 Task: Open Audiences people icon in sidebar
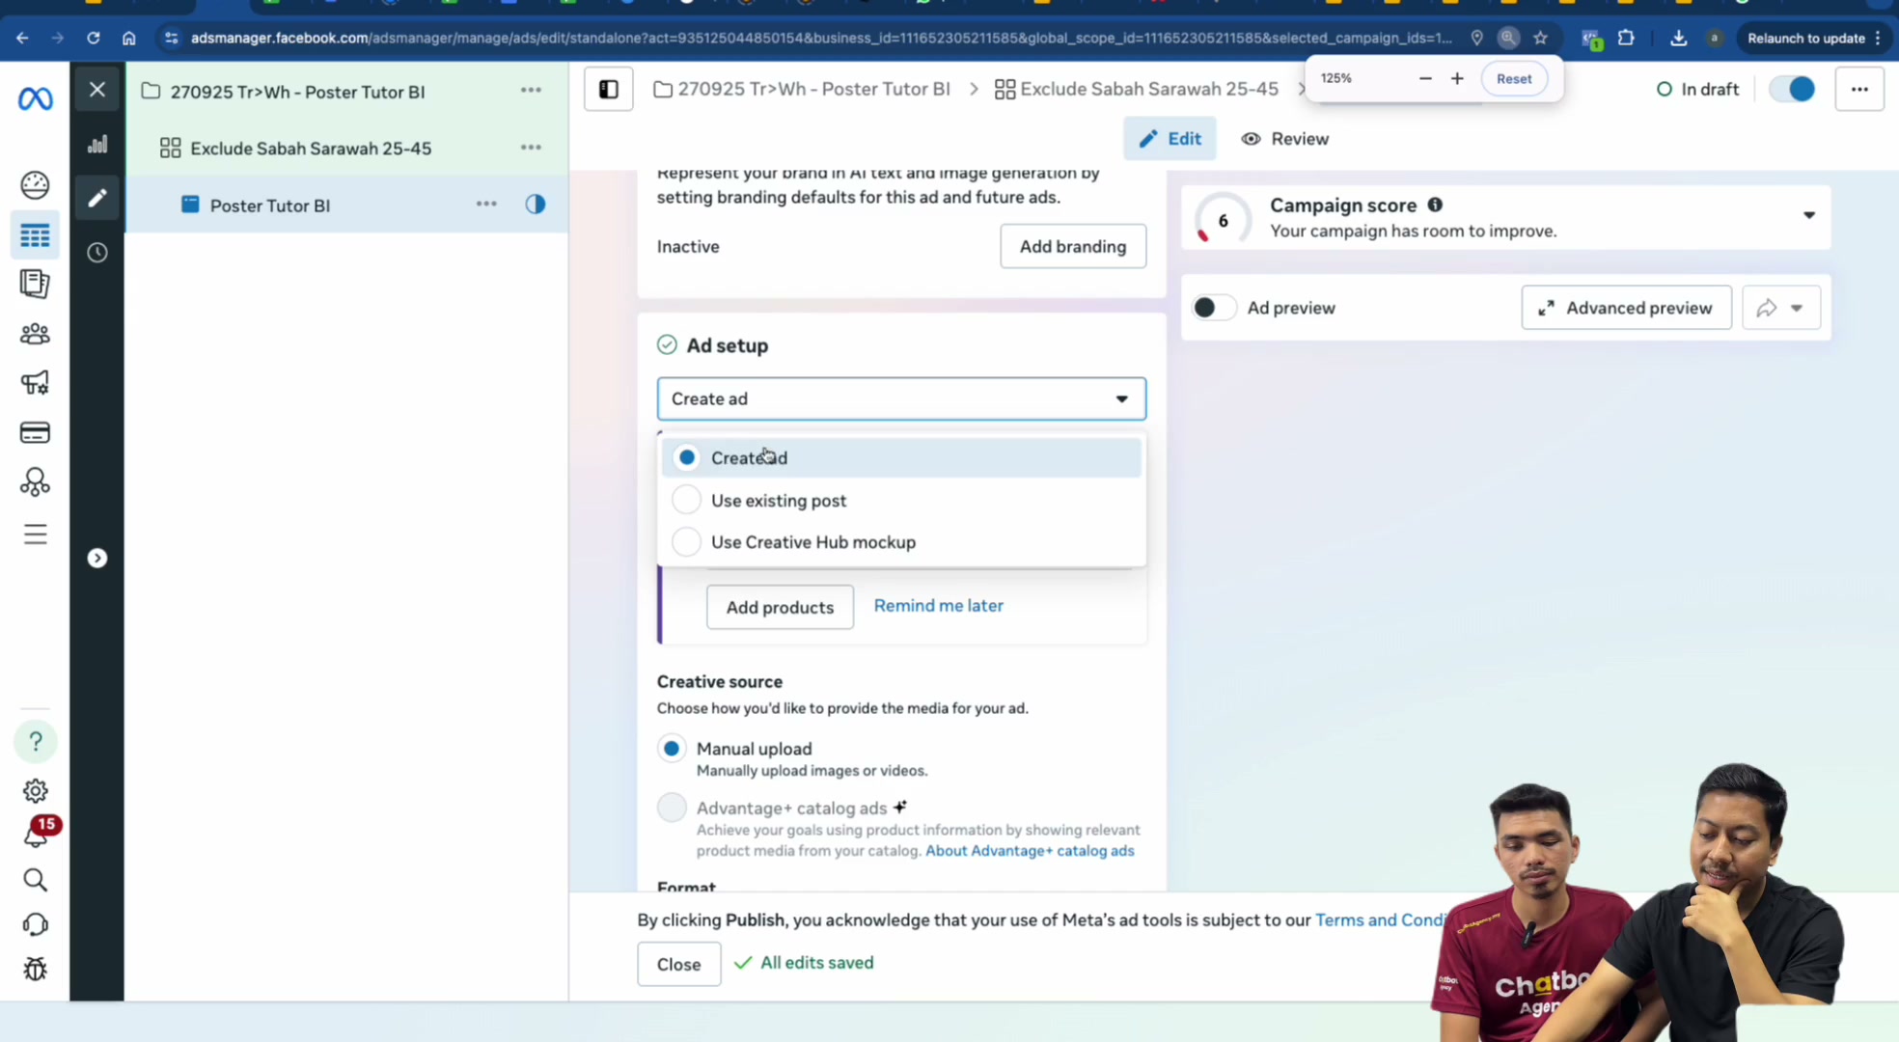click(x=35, y=334)
